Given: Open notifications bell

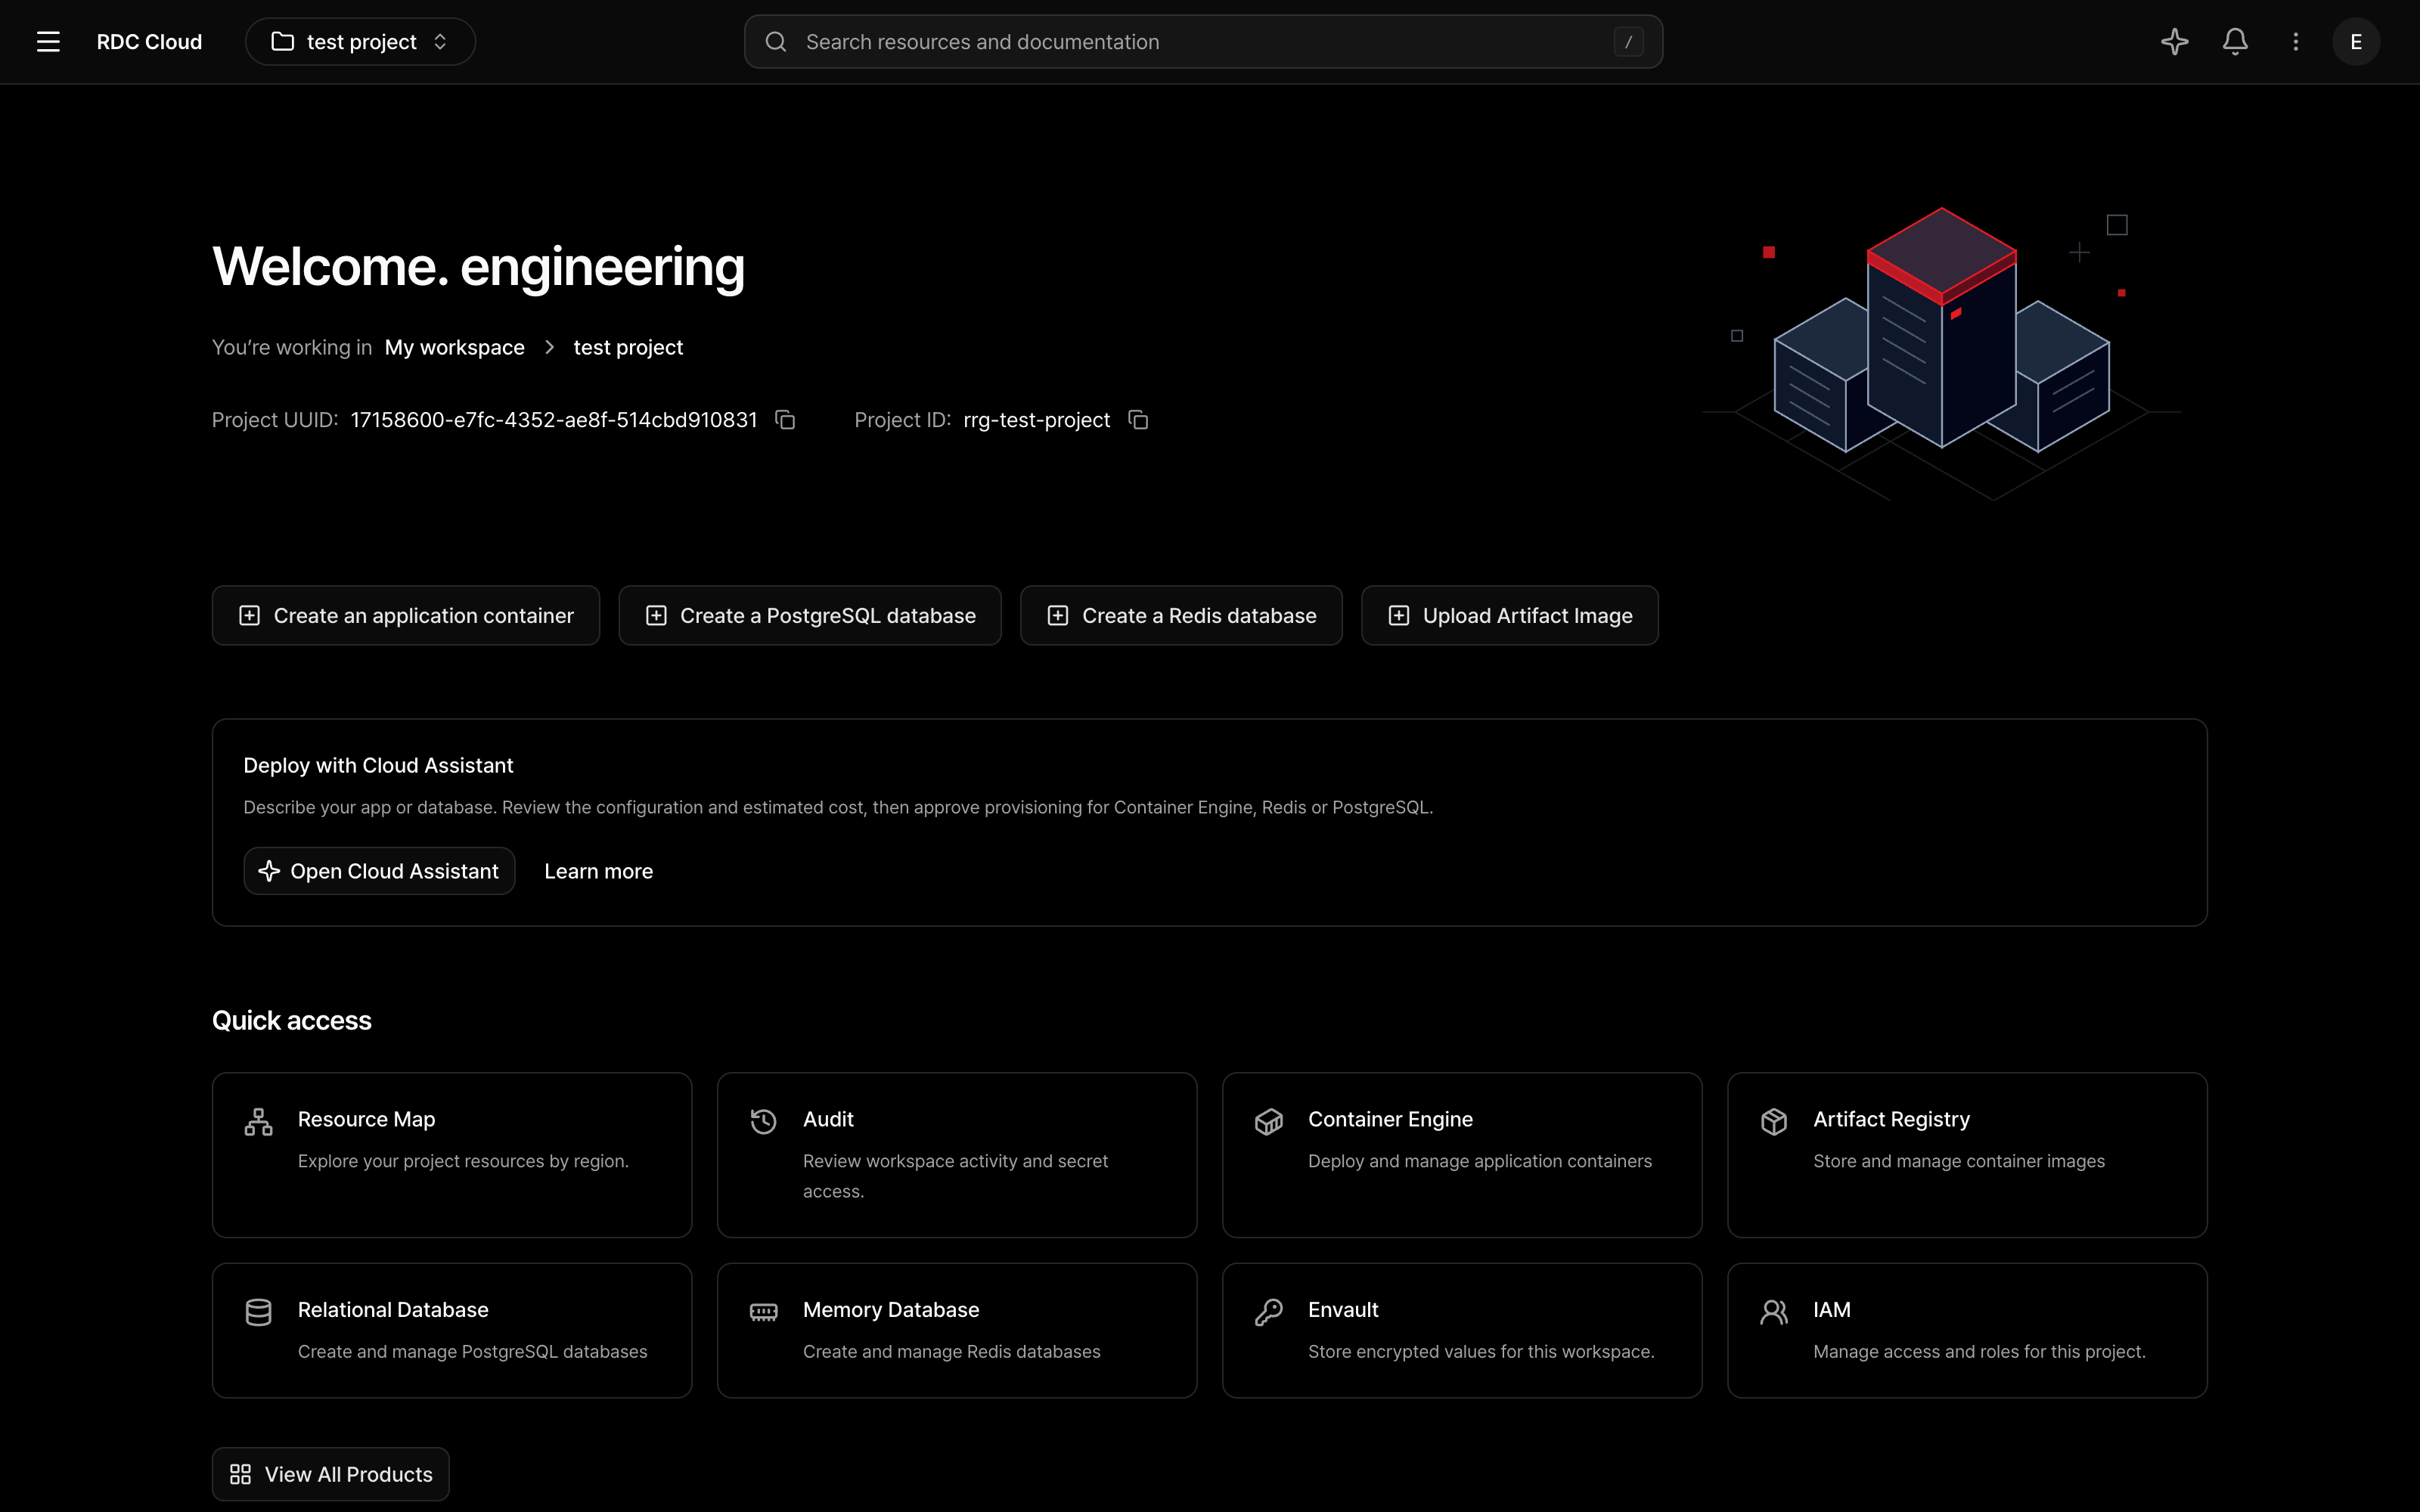Looking at the screenshot, I should pos(2235,42).
